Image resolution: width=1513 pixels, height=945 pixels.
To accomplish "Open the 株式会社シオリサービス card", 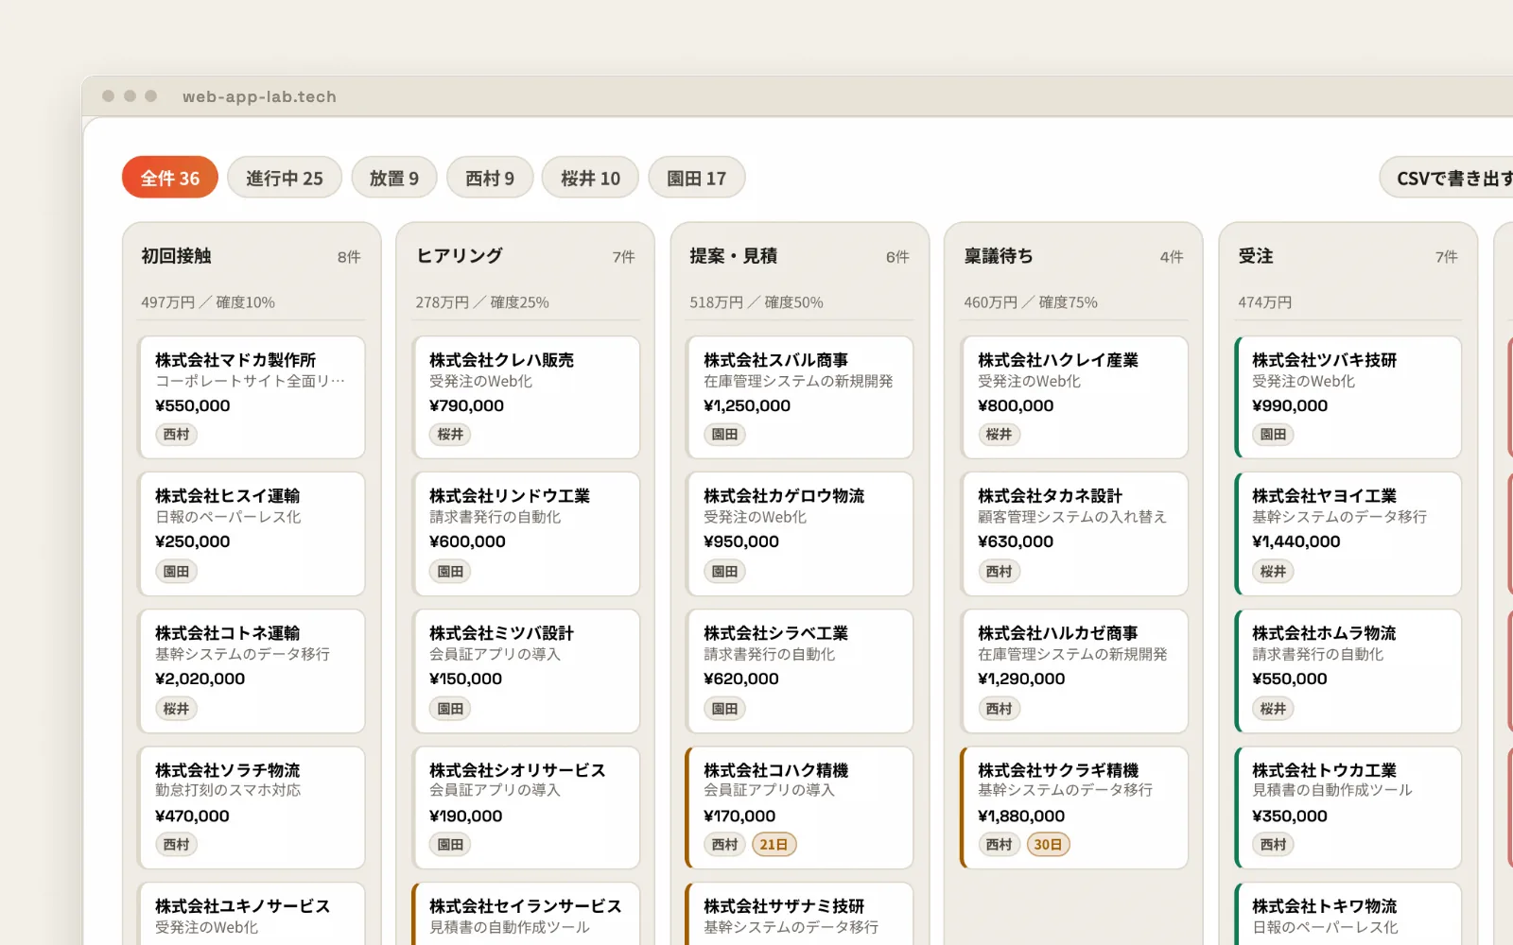I will click(526, 808).
